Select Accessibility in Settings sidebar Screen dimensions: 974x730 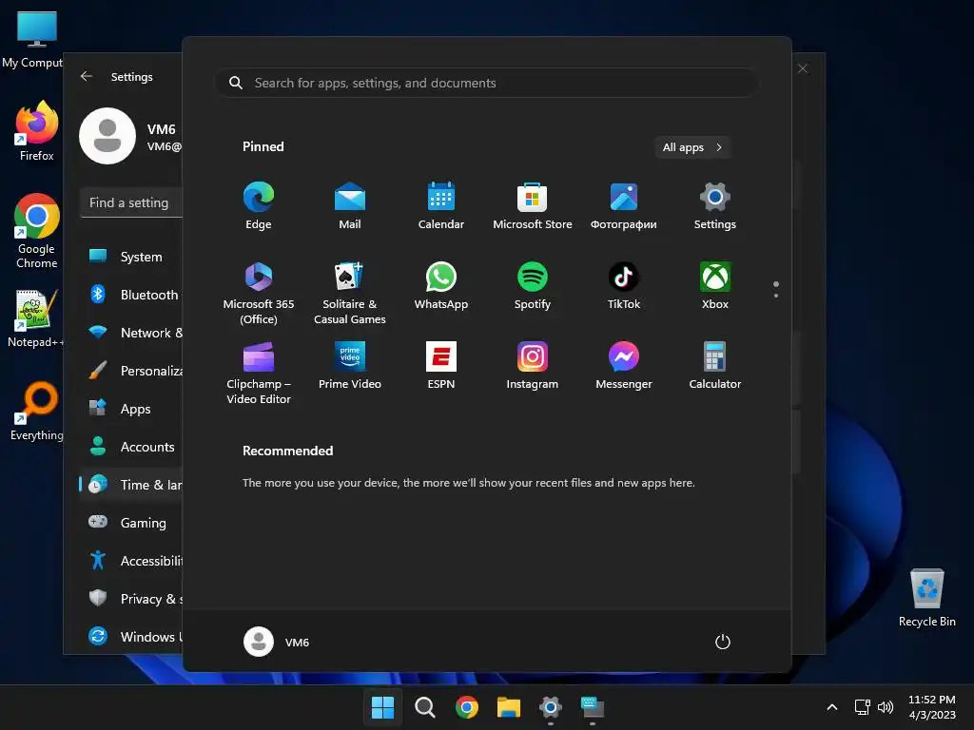tap(131, 561)
